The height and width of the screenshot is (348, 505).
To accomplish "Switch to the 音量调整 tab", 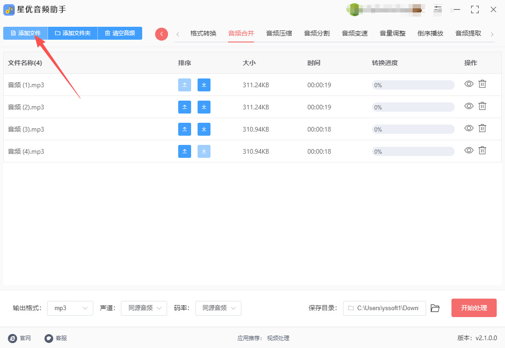I will coord(392,33).
